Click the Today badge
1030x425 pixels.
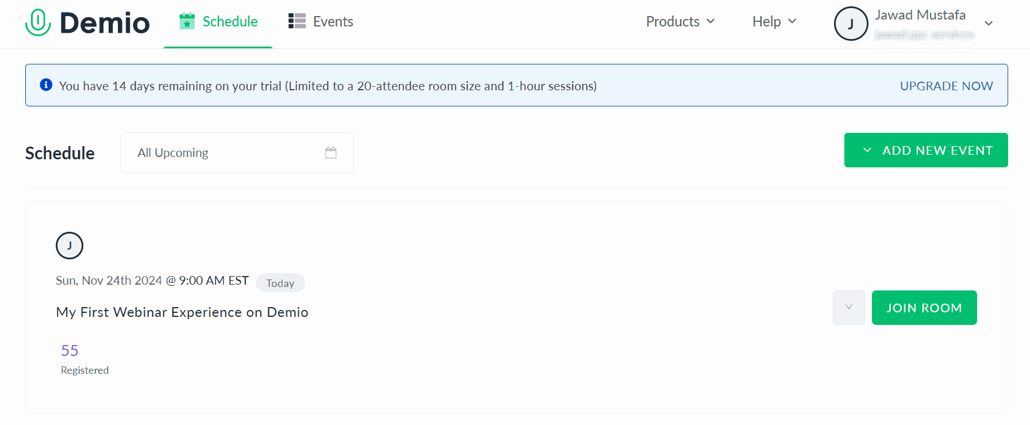point(280,283)
